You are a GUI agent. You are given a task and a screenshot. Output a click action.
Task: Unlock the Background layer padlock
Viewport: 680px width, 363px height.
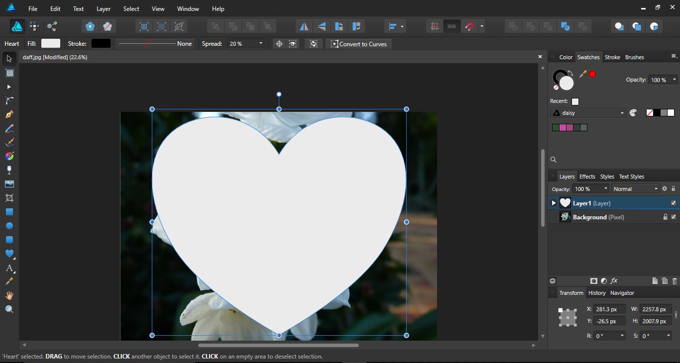point(665,217)
